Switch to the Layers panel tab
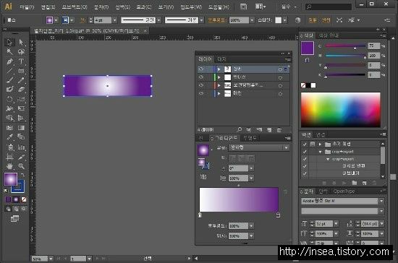398x263 pixels. [x=205, y=59]
